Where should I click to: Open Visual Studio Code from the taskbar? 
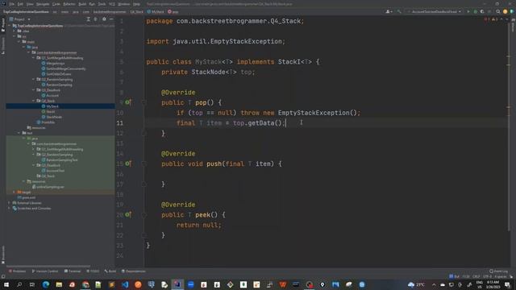coord(125,284)
